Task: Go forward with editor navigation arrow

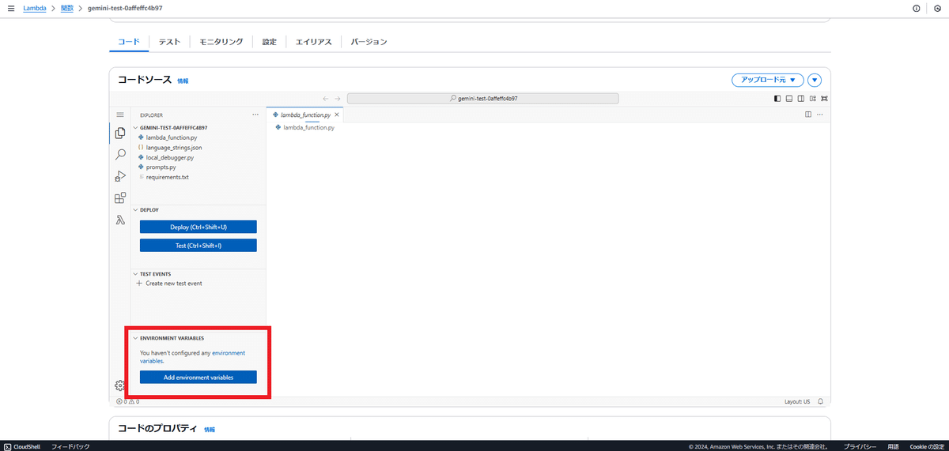Action: [x=338, y=99]
